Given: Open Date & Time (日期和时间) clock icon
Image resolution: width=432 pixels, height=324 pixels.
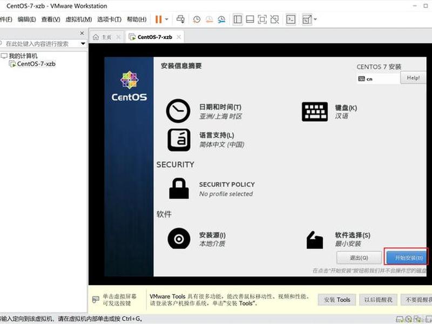Looking at the screenshot, I should click(x=178, y=111).
